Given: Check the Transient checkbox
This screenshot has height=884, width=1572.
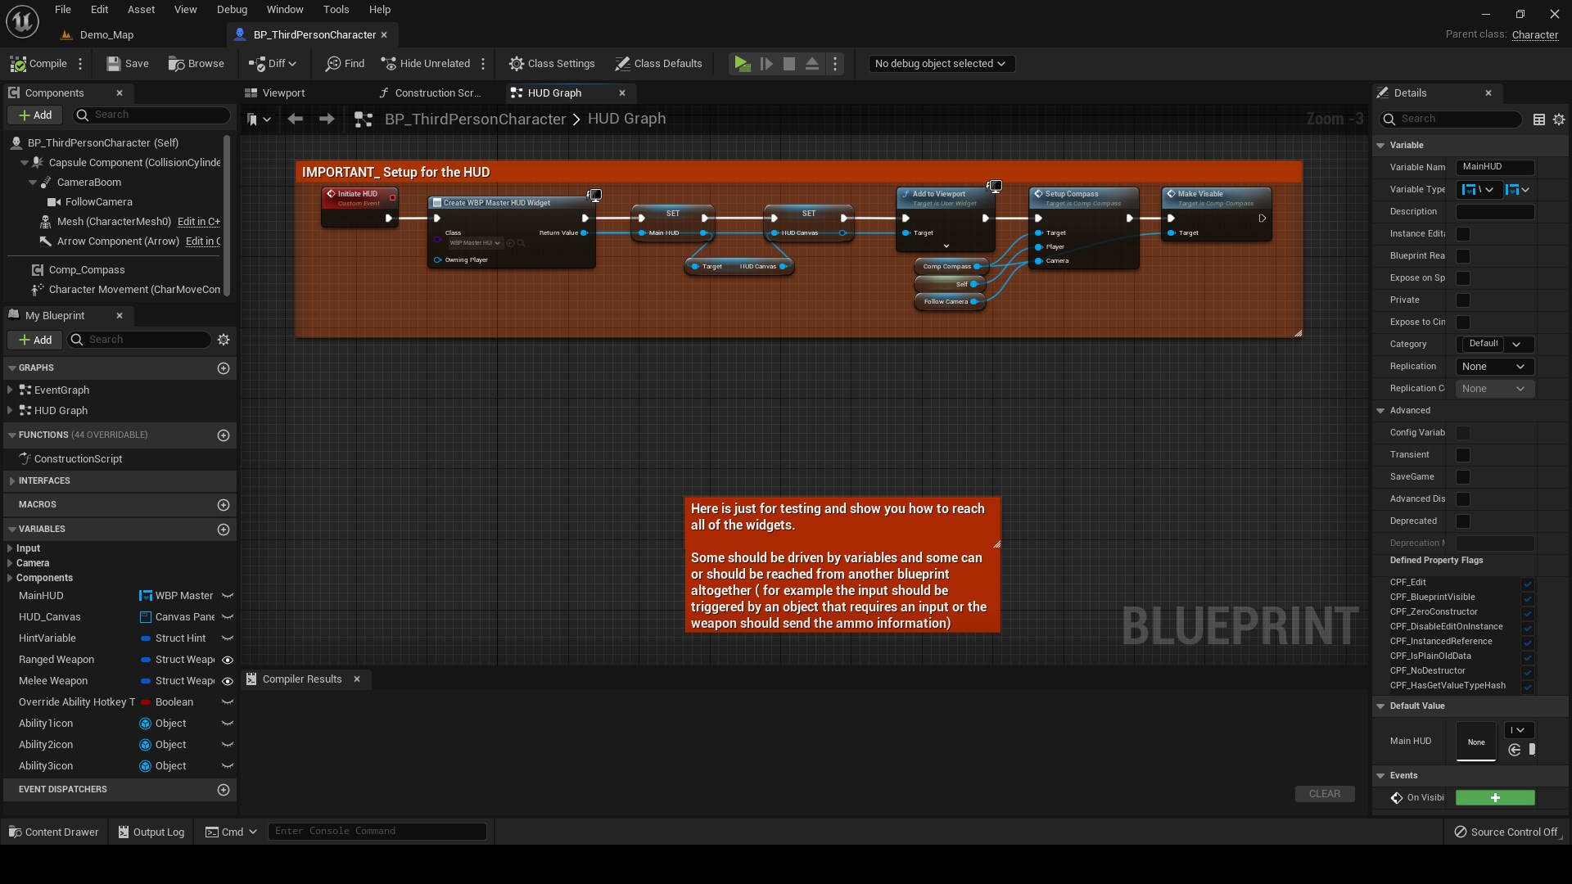Looking at the screenshot, I should [x=1462, y=455].
